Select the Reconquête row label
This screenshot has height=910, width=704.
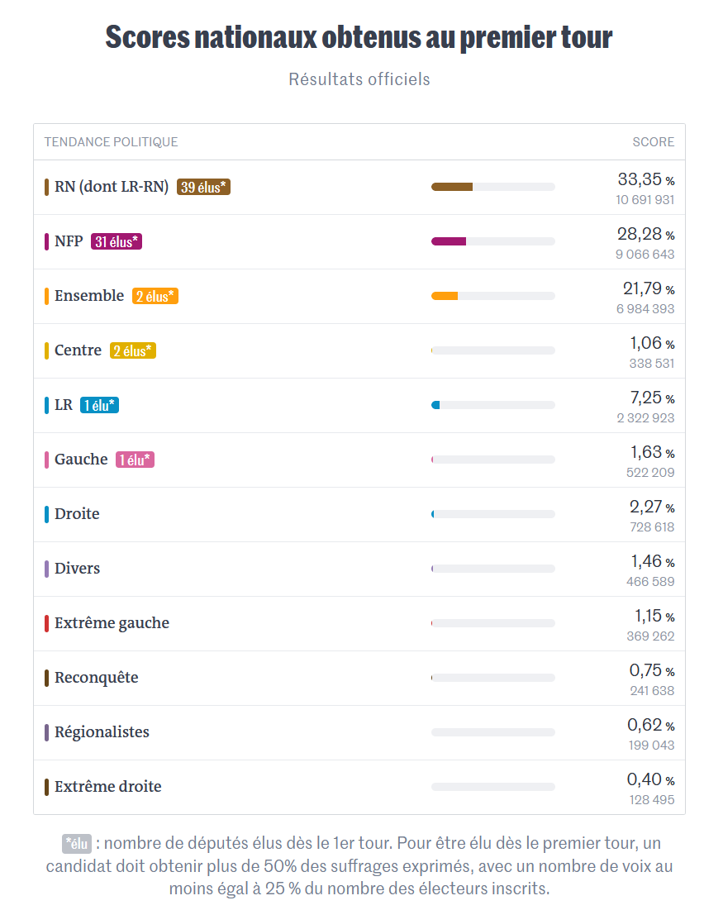(x=97, y=678)
